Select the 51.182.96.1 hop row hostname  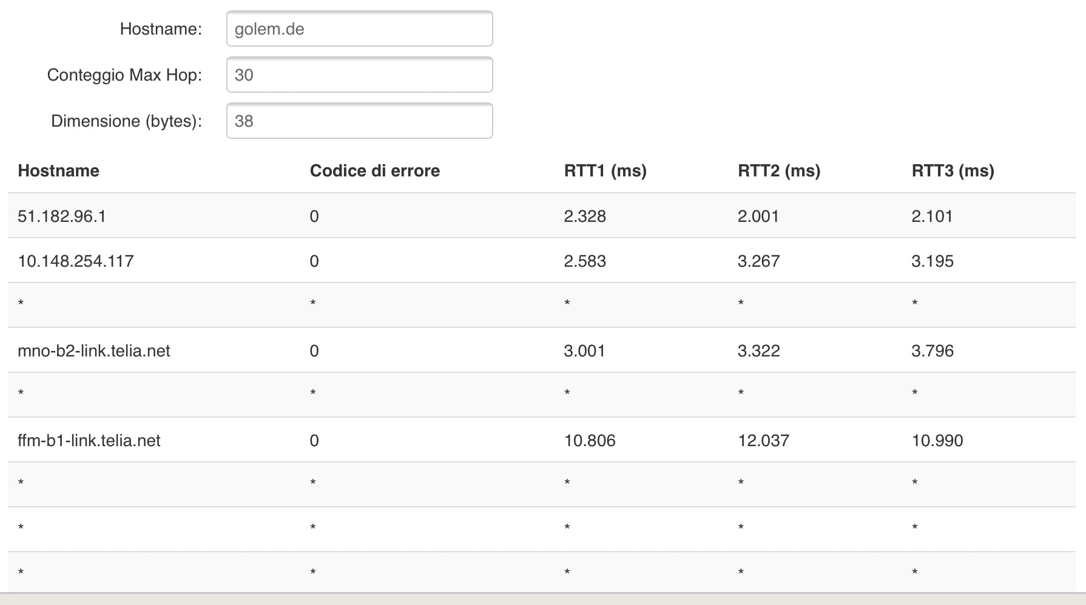(62, 216)
